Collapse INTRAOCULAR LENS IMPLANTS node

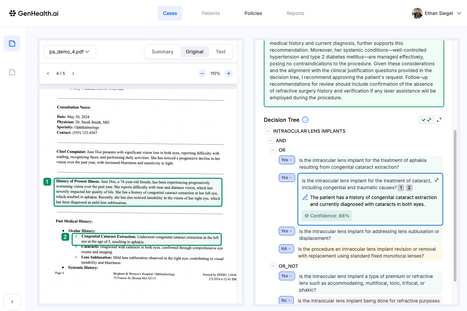coord(268,131)
